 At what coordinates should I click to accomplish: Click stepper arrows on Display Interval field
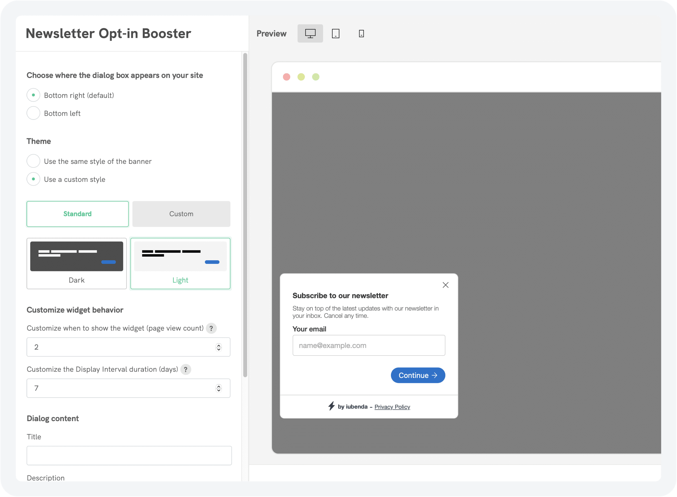click(219, 388)
